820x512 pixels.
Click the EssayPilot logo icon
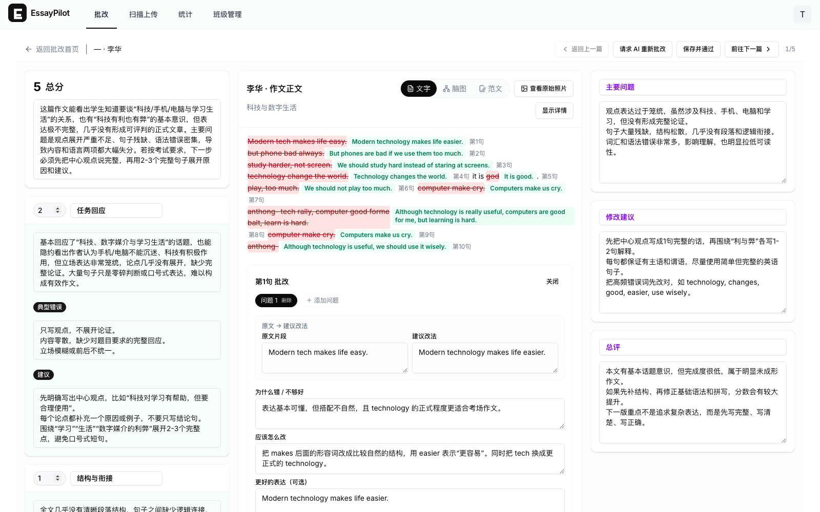[x=17, y=13]
